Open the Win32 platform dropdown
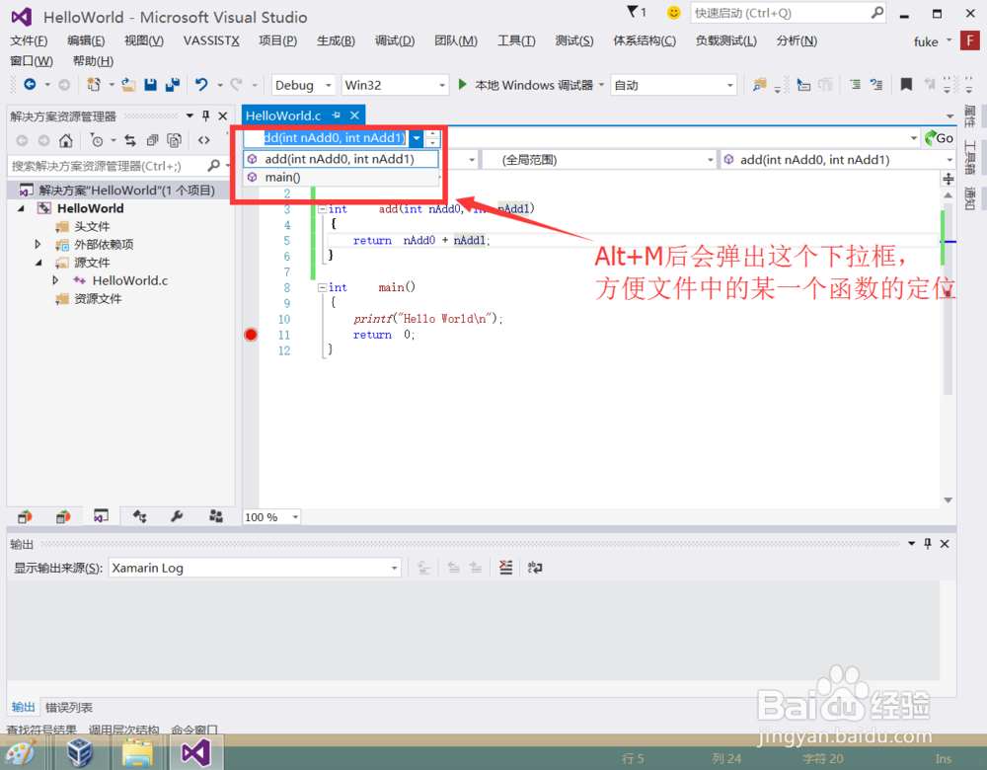 (395, 85)
